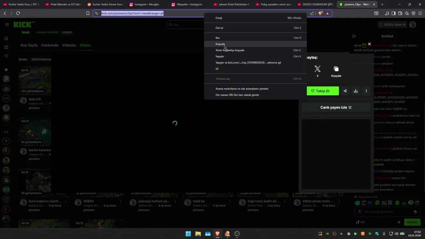Click the green Takip Et button
This screenshot has height=239, width=425.
click(x=323, y=91)
